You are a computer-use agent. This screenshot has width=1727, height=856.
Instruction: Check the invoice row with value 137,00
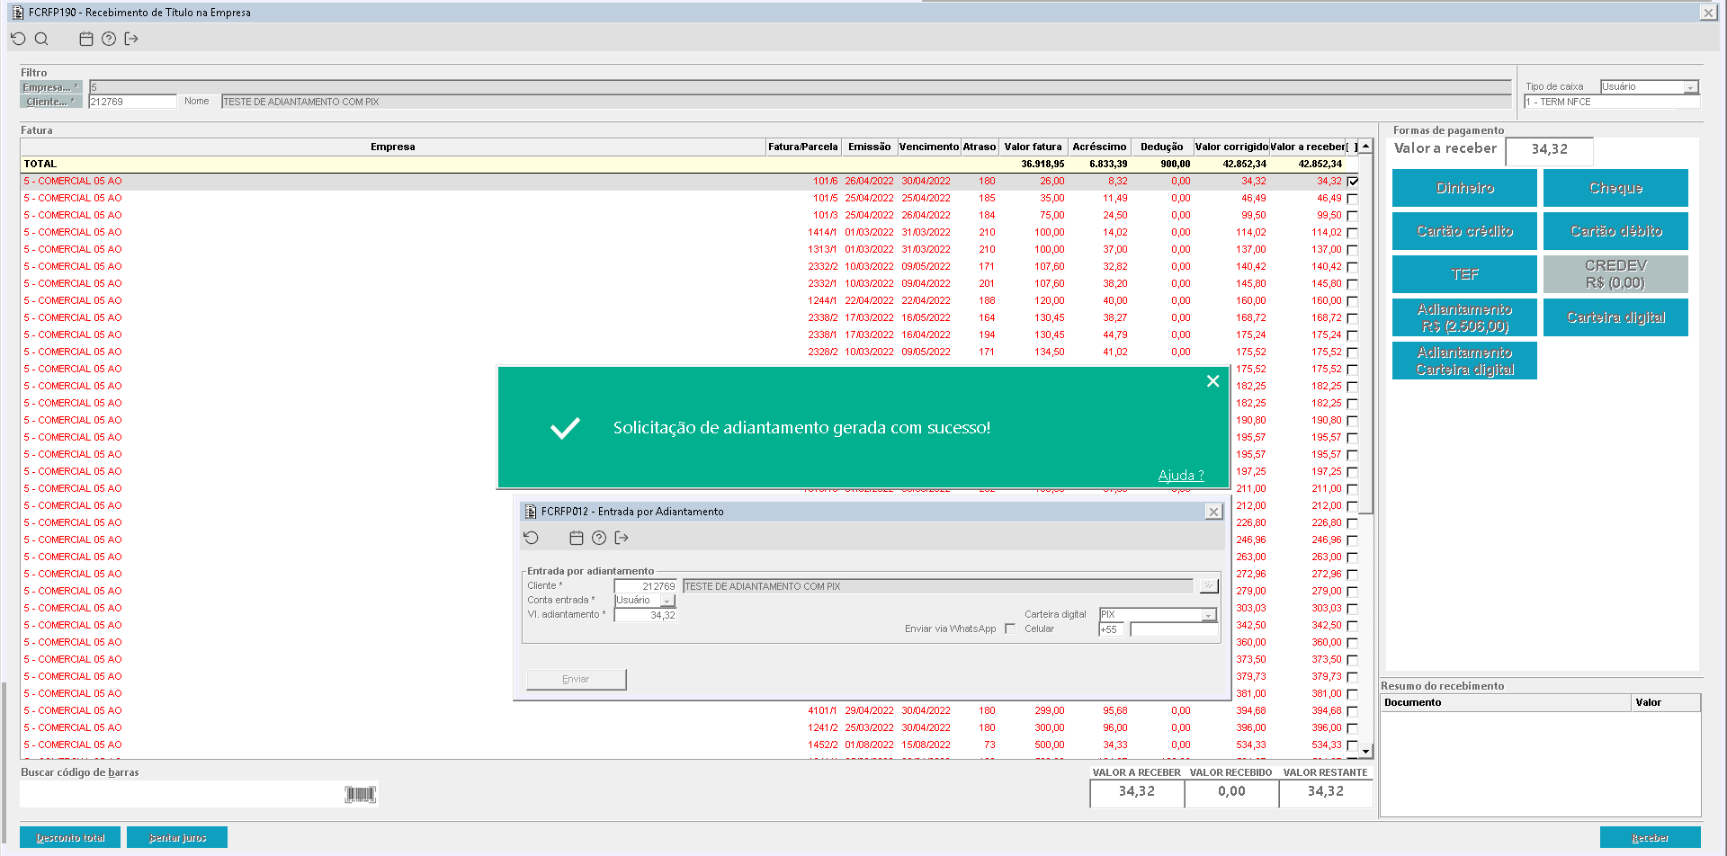coord(1353,250)
